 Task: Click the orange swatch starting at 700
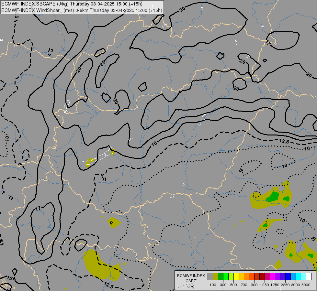pos(246,277)
